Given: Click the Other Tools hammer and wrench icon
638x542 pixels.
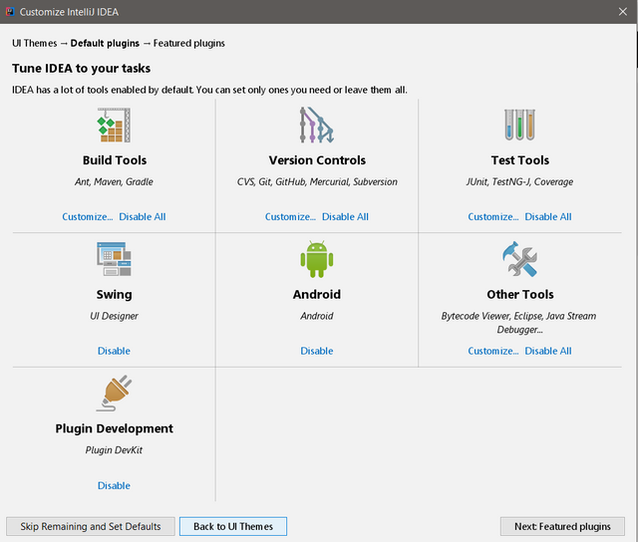Looking at the screenshot, I should (x=519, y=259).
